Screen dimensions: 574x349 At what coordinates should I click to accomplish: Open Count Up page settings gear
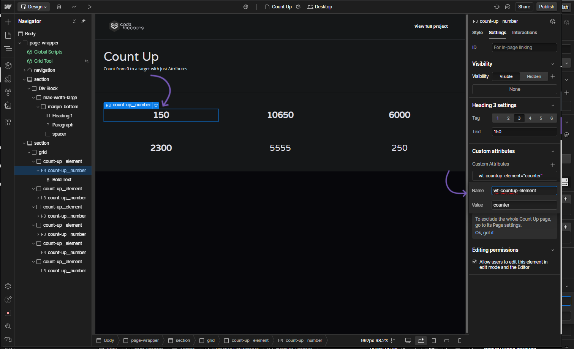pos(298,7)
